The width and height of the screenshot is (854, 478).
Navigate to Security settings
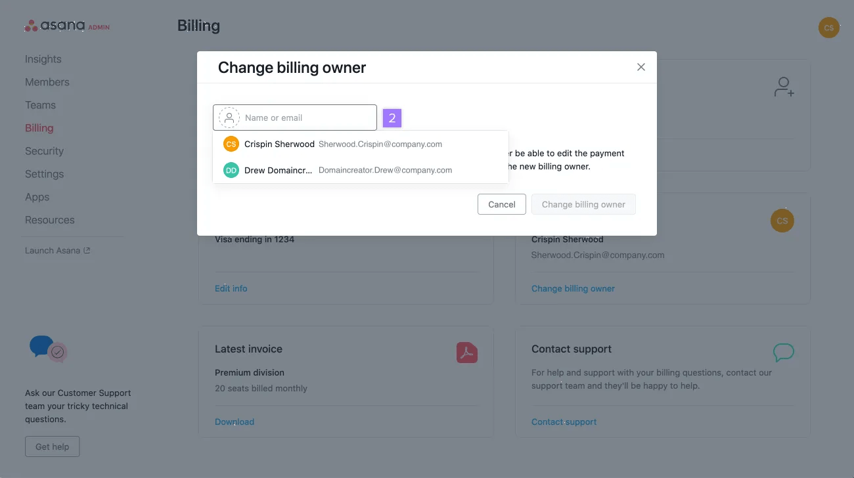tap(44, 151)
